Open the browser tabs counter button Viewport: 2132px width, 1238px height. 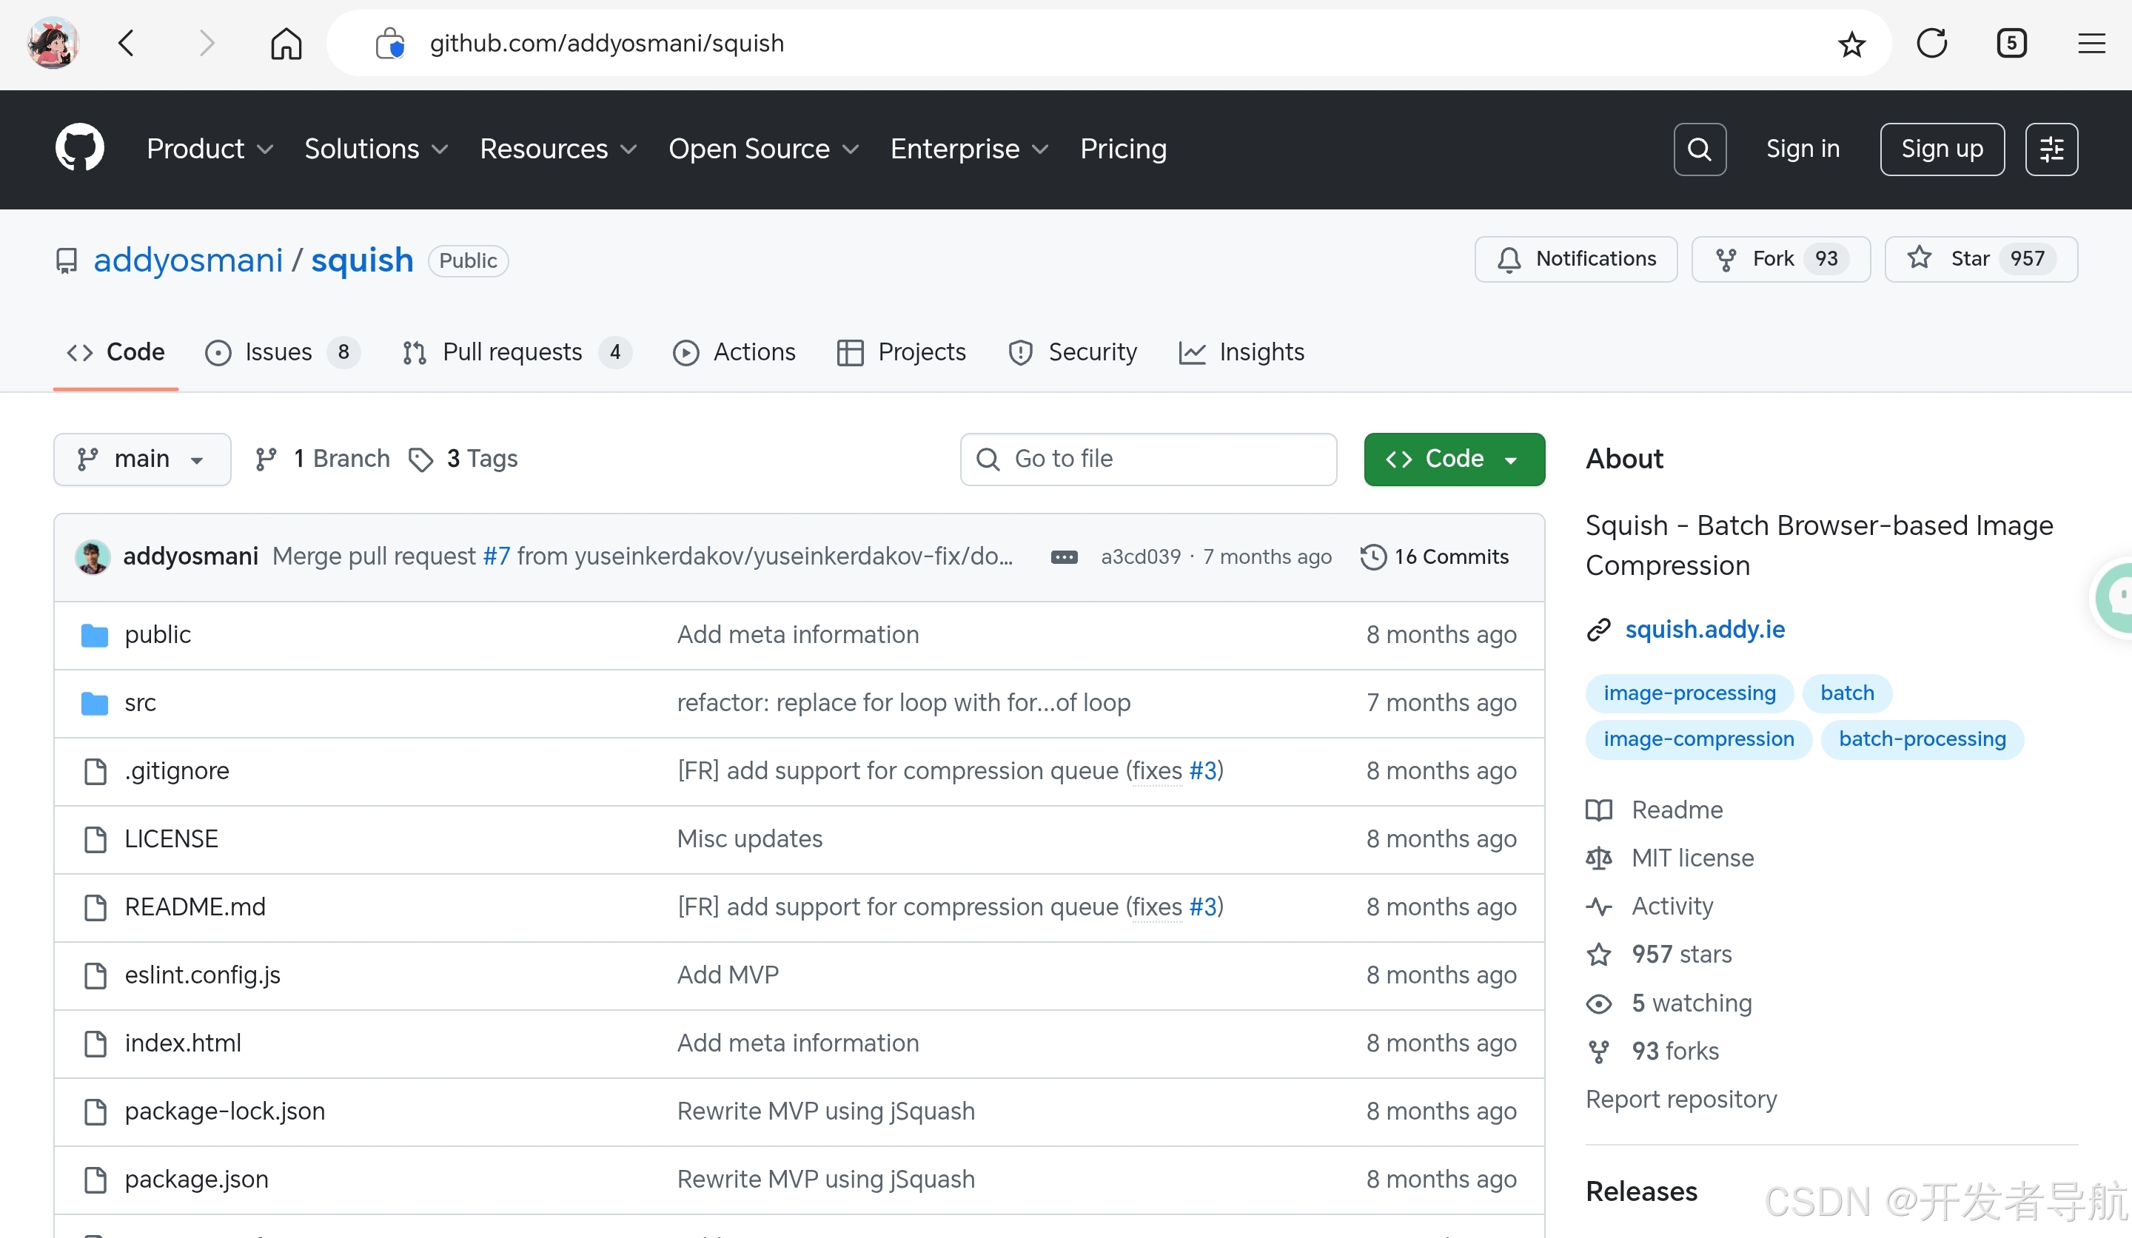[x=2011, y=43]
